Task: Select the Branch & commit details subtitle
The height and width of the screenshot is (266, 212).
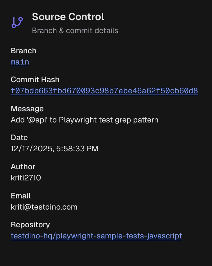Action: 75,30
